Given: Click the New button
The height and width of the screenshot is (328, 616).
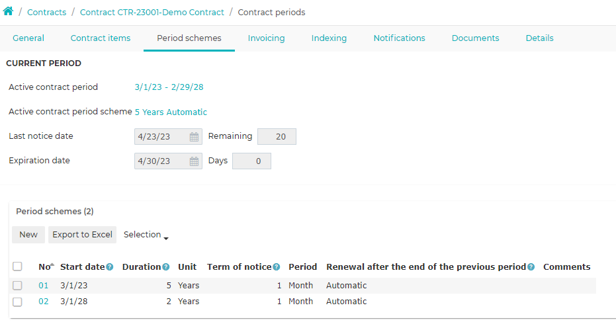Looking at the screenshot, I should click(28, 235).
